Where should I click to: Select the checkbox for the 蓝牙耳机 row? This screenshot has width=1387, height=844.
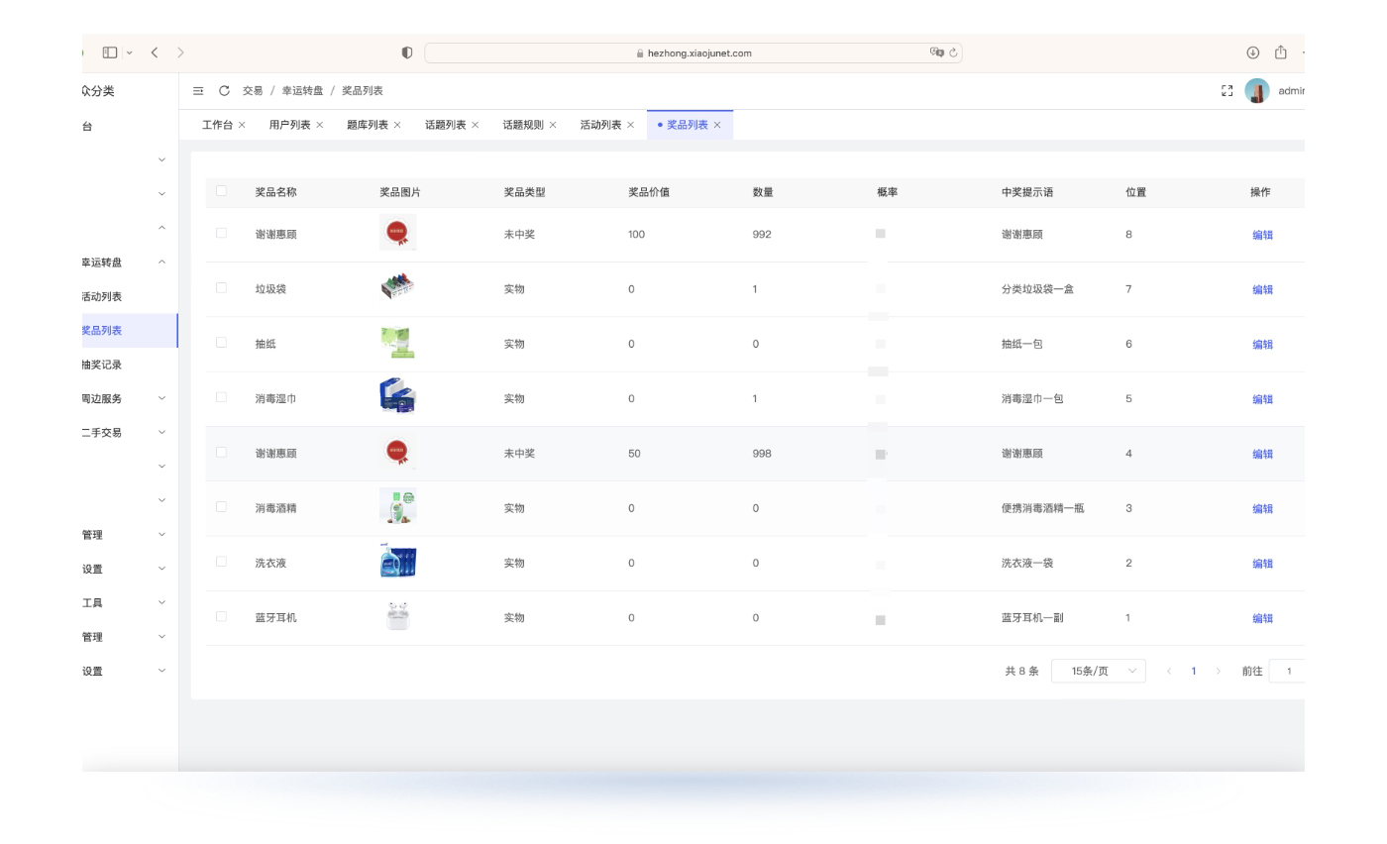221,616
